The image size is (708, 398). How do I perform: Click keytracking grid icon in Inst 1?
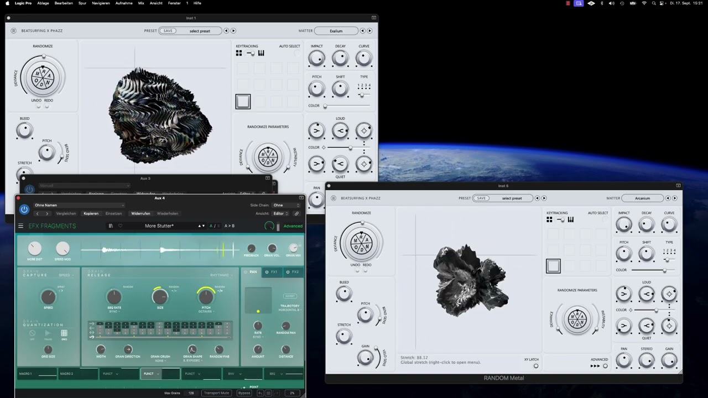point(239,53)
